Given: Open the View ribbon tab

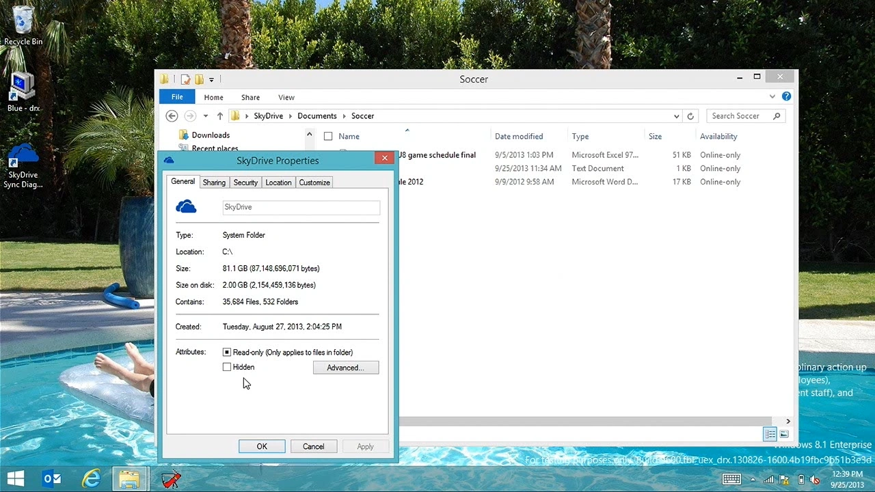Looking at the screenshot, I should point(286,97).
